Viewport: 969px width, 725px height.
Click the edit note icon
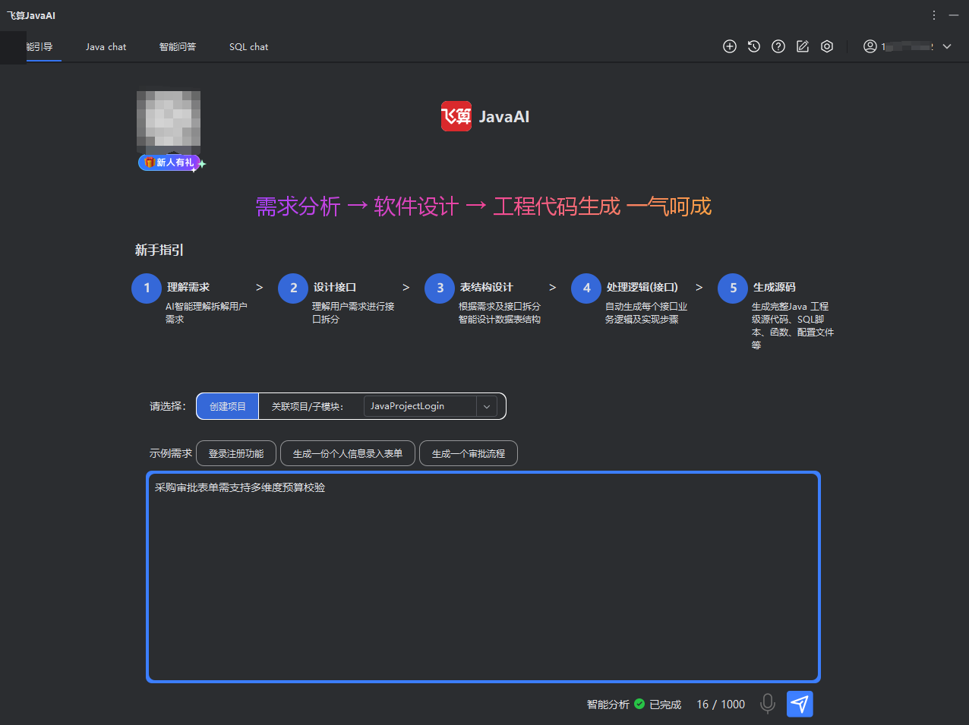(x=802, y=46)
